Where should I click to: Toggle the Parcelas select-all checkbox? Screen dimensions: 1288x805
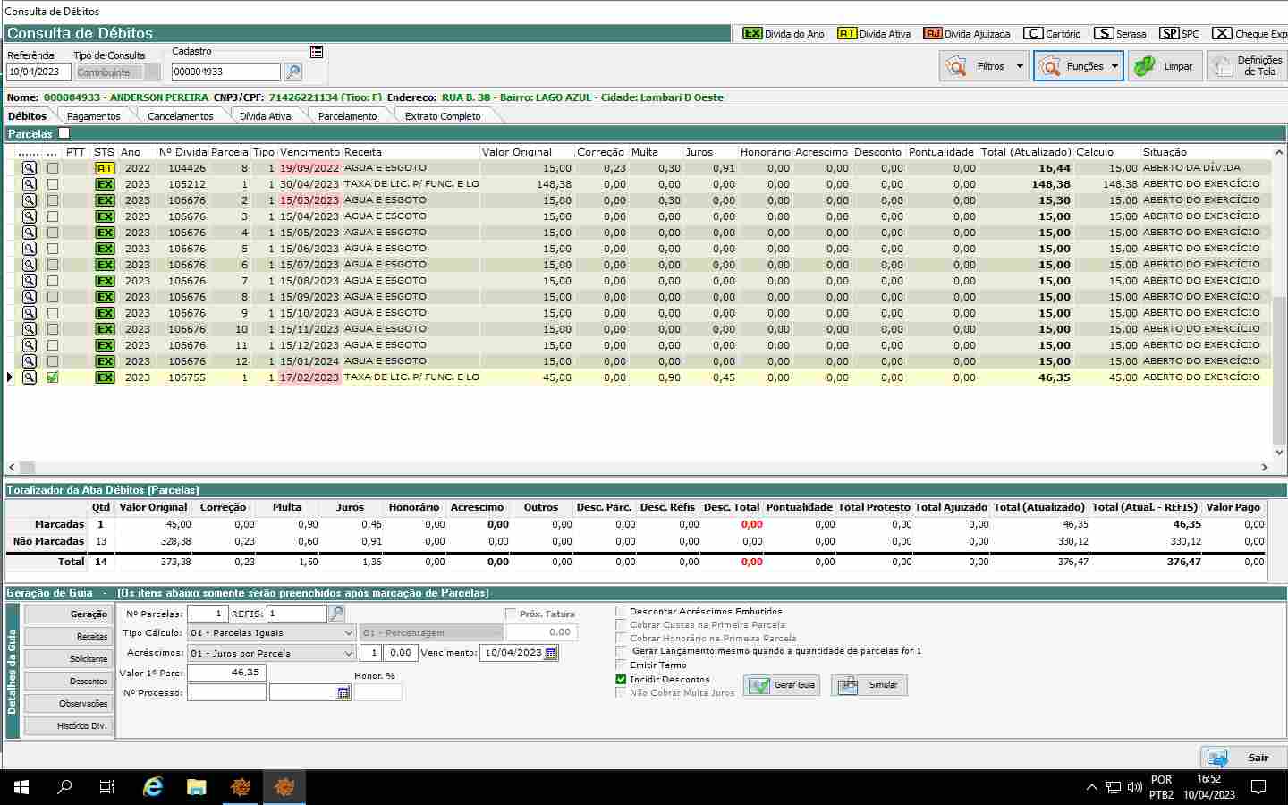[64, 133]
